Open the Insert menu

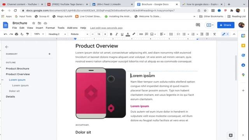point(39,28)
